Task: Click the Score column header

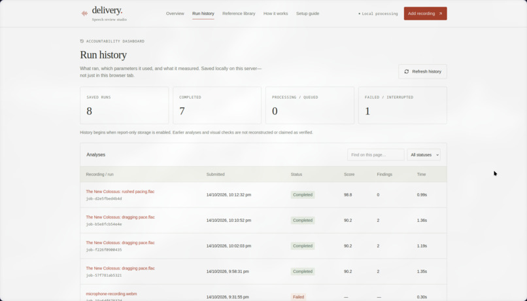Action: click(x=349, y=175)
